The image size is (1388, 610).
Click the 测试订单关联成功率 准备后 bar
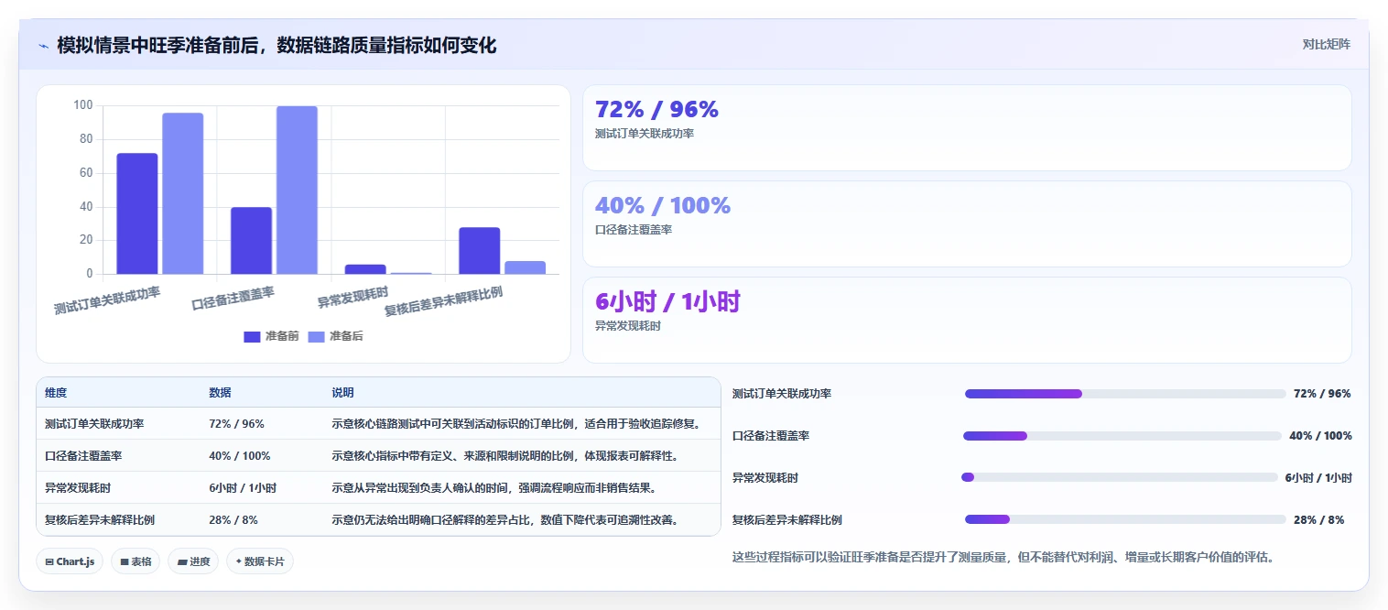(183, 193)
